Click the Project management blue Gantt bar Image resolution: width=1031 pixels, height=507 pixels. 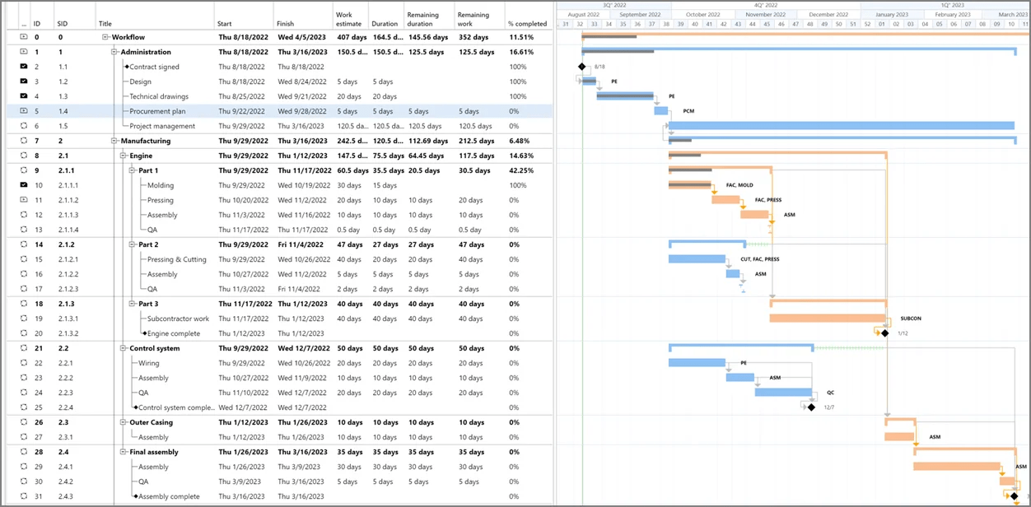point(842,126)
